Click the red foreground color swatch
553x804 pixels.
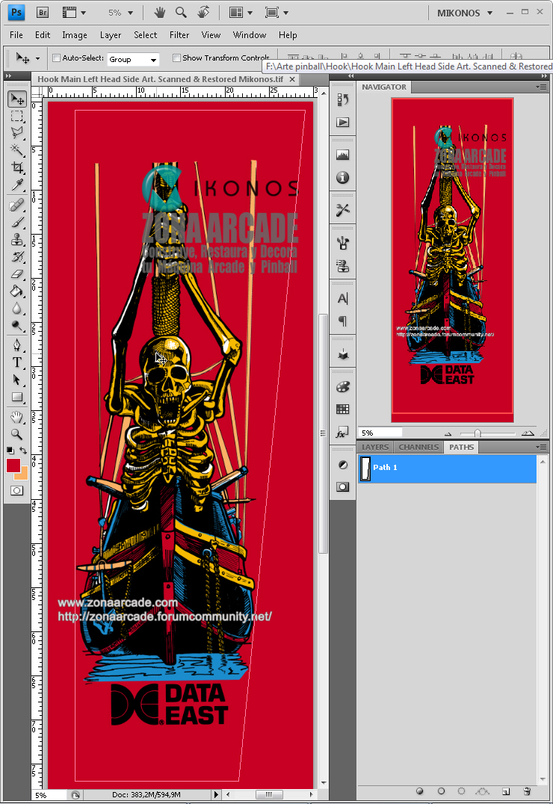click(x=13, y=465)
